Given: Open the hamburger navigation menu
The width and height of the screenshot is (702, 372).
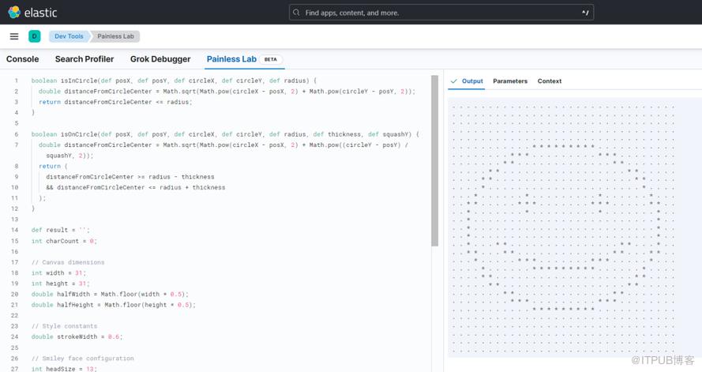Looking at the screenshot, I should click(14, 36).
